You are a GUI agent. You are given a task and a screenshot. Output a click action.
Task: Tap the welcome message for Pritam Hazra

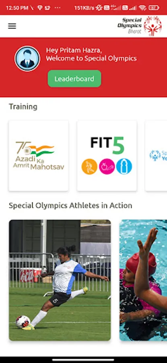(91, 54)
